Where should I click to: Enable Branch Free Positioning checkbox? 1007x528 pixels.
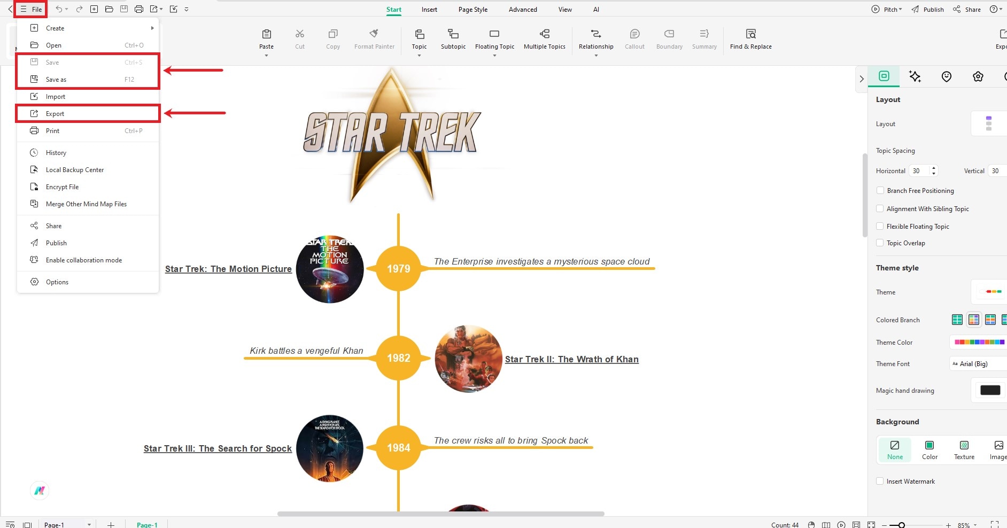click(880, 190)
